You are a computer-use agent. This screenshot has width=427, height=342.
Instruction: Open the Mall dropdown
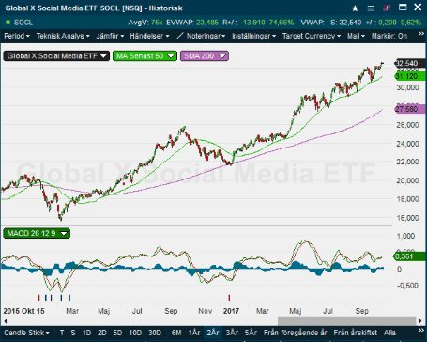356,36
